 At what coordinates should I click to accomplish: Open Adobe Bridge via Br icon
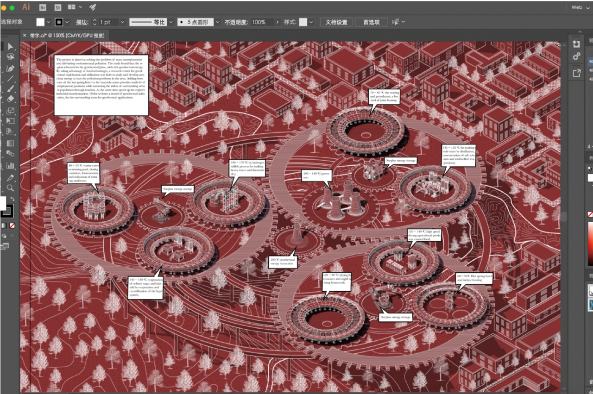[43, 7]
